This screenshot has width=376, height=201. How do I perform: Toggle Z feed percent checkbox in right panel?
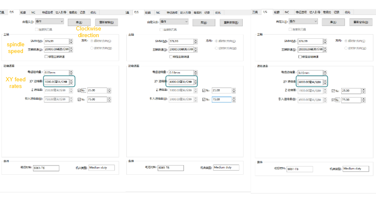tap(333, 91)
